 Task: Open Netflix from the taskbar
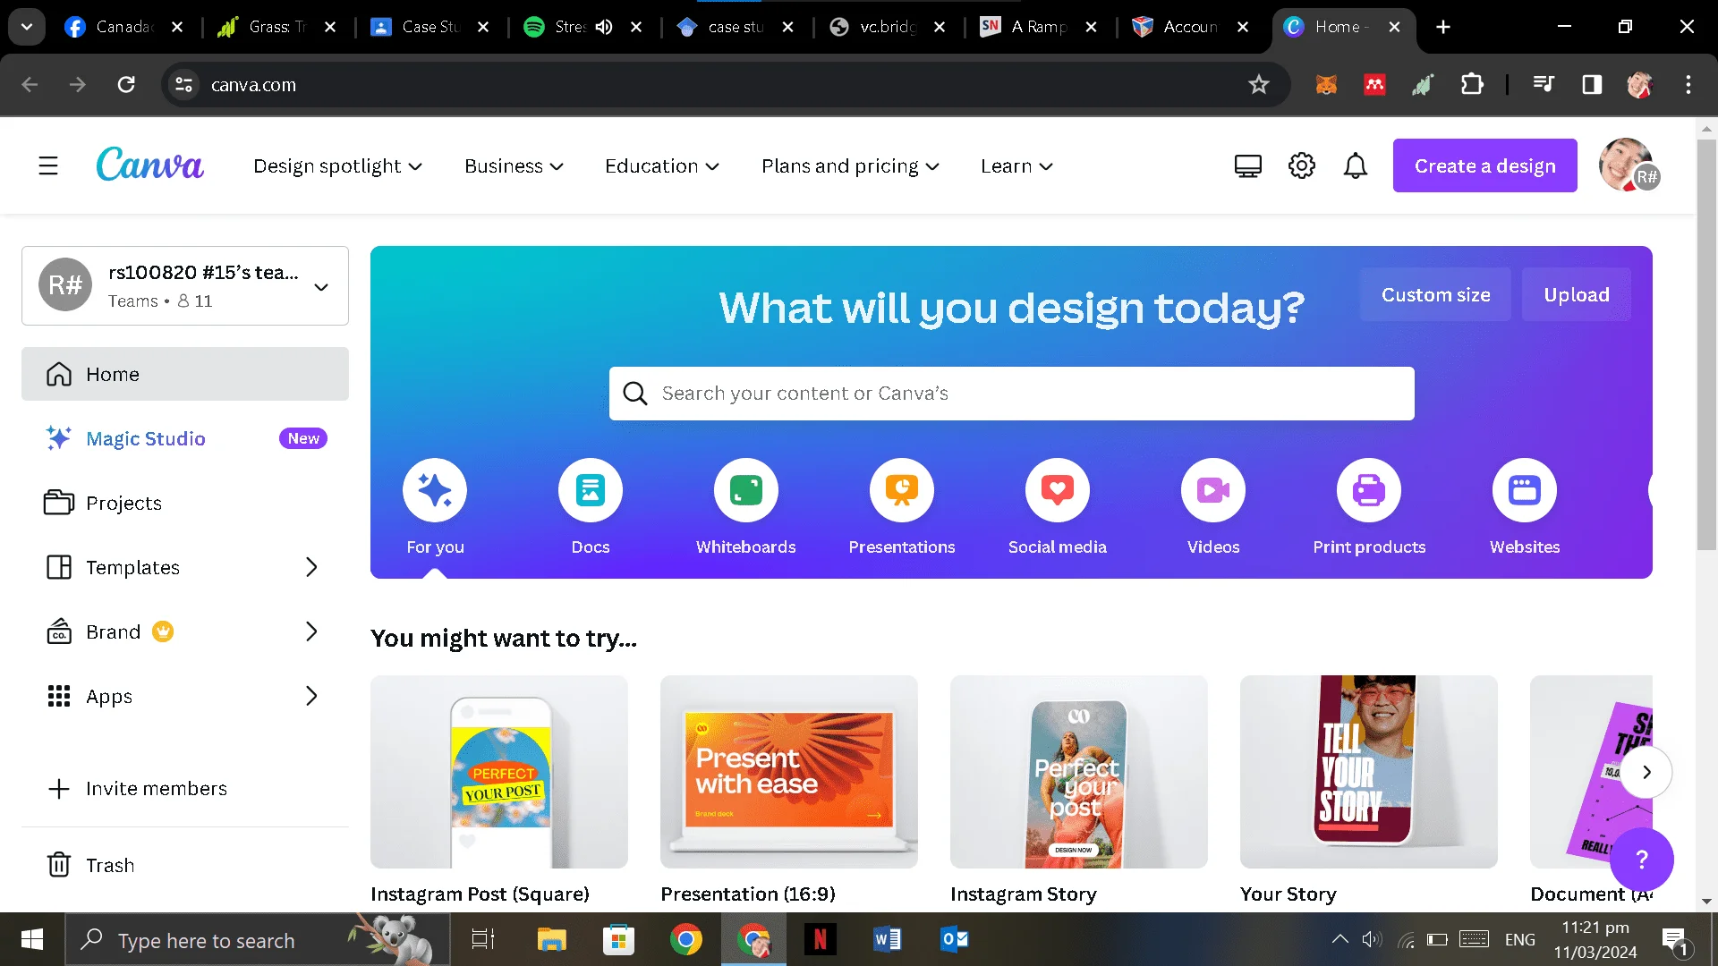click(820, 939)
